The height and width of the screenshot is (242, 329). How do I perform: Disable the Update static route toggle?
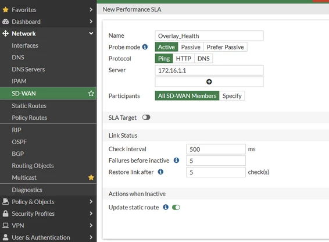pyautogui.click(x=176, y=207)
